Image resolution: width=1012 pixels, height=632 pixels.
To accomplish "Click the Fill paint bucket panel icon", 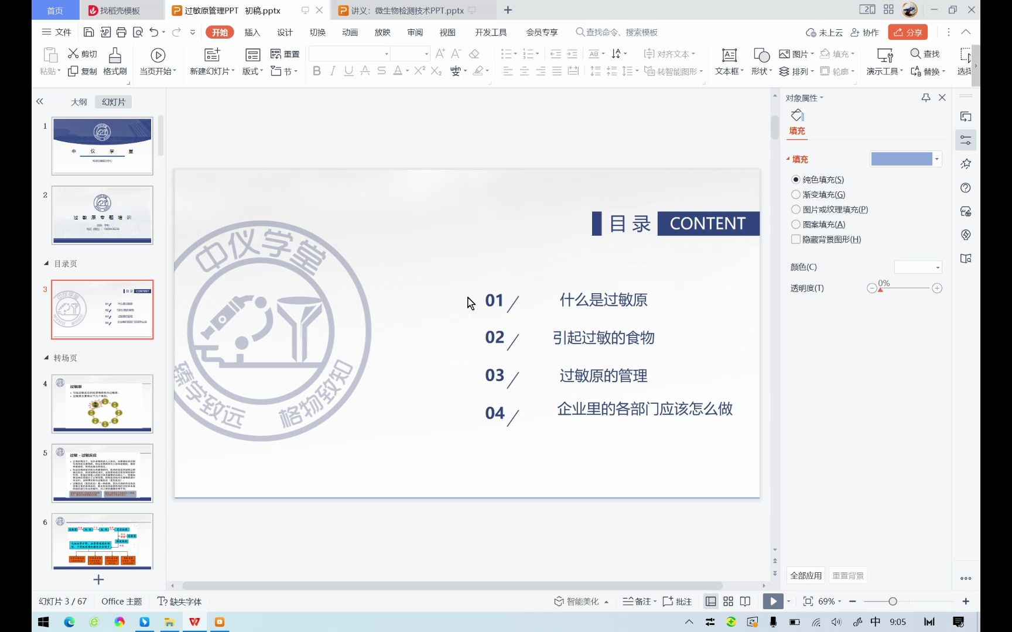I will point(797,115).
